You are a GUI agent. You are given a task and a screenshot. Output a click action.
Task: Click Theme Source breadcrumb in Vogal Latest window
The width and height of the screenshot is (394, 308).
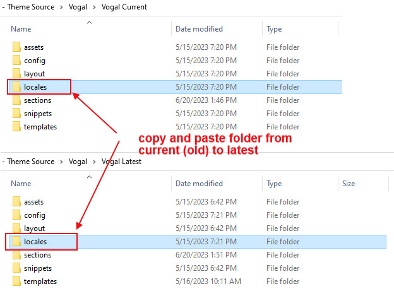tap(31, 162)
